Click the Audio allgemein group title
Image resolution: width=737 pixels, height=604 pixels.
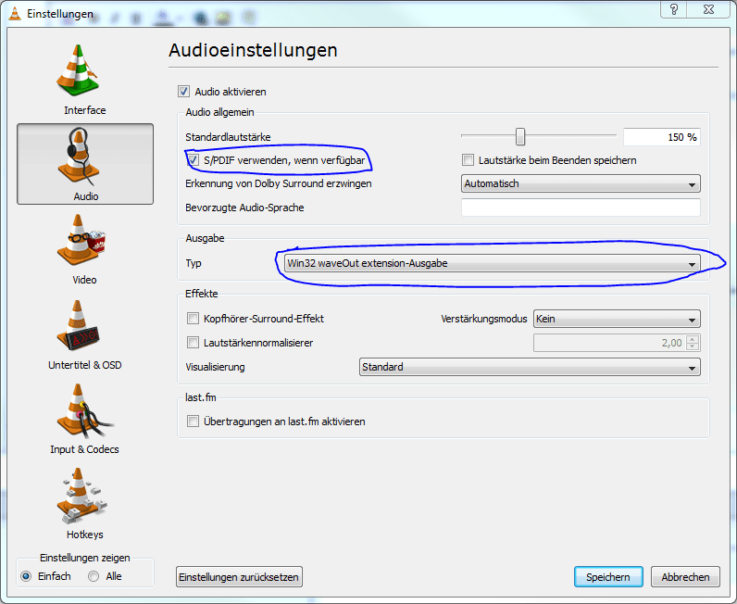tap(220, 112)
